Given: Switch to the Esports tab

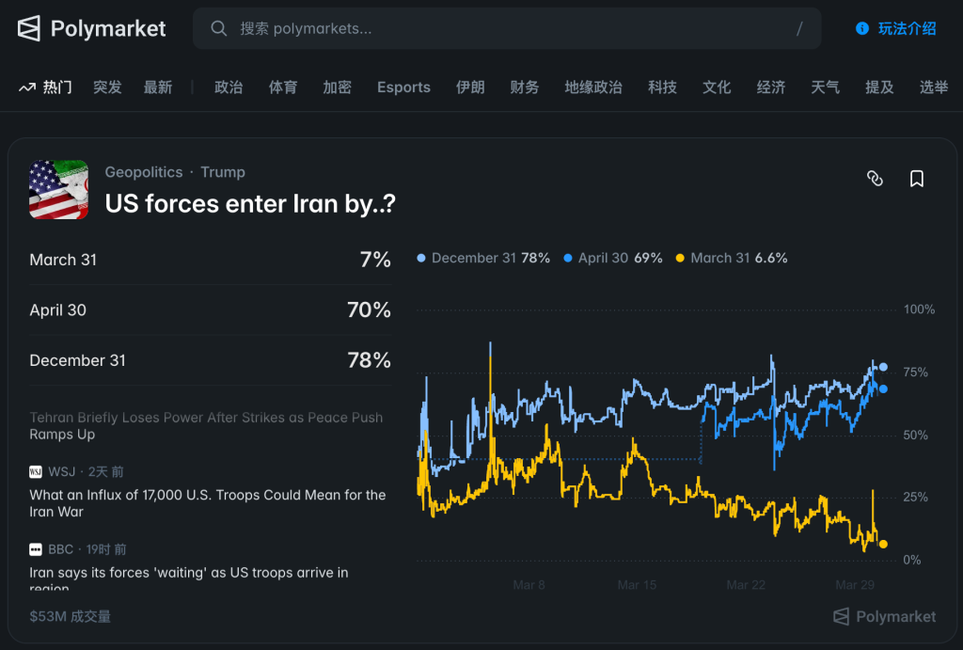Looking at the screenshot, I should tap(403, 87).
